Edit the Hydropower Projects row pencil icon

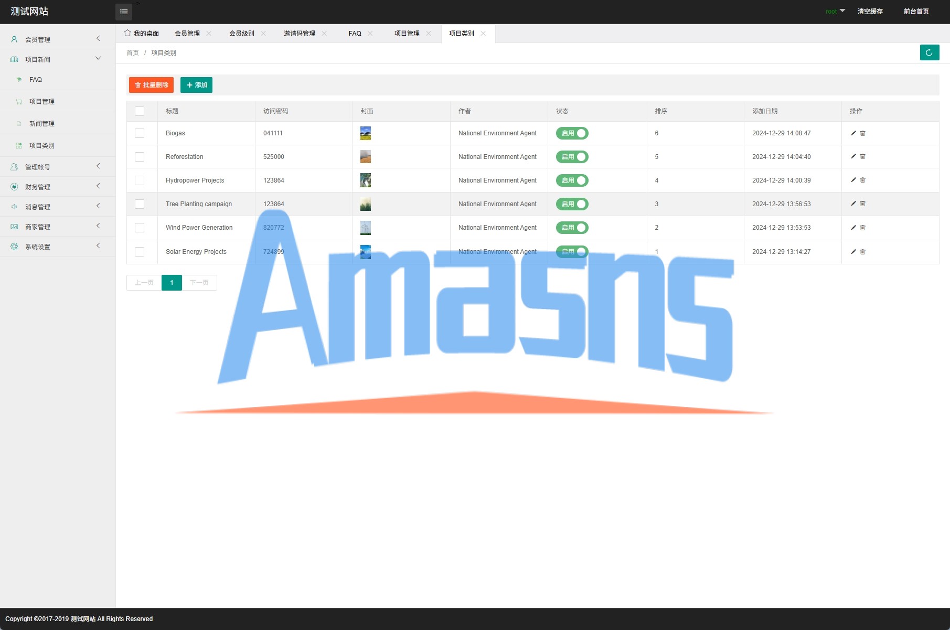(853, 180)
